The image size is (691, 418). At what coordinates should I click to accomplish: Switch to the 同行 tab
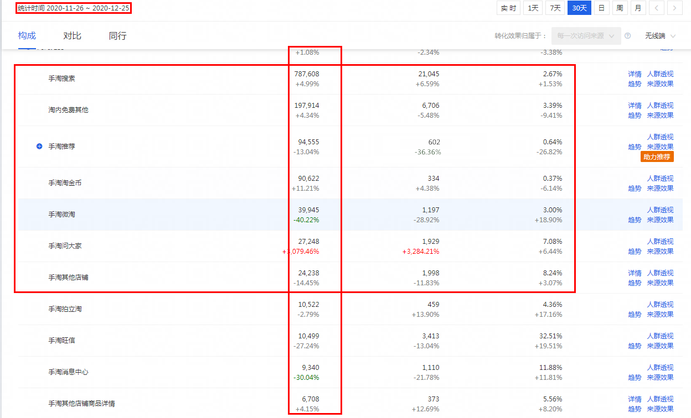117,36
